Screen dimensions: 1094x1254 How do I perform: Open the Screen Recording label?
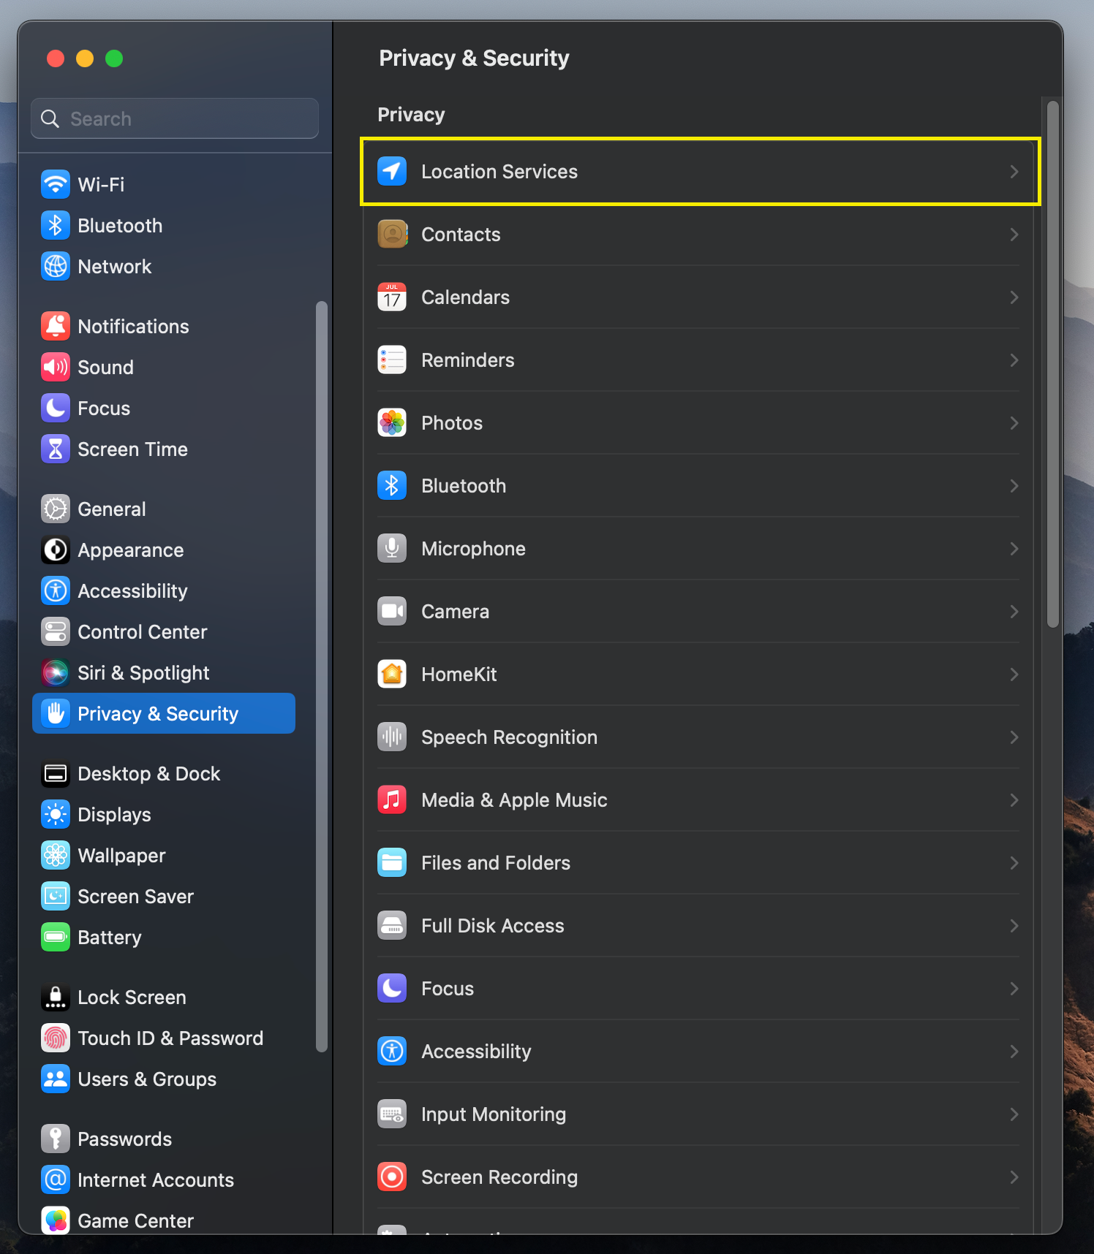499,1177
